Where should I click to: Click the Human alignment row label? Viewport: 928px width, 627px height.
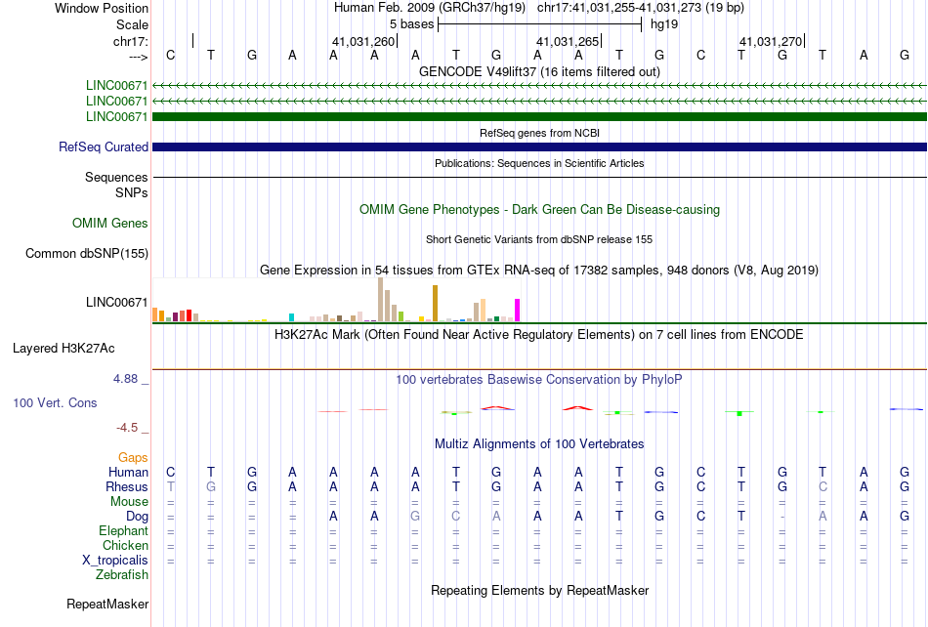point(128,472)
